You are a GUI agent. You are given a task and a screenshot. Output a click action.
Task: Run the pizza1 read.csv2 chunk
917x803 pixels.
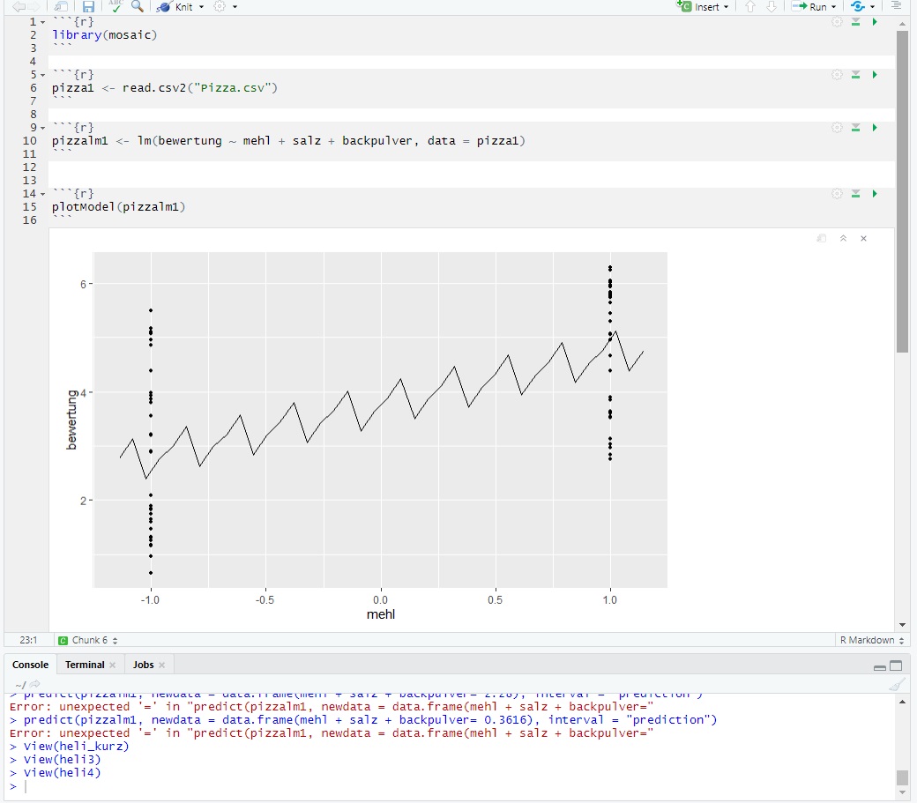pos(875,75)
